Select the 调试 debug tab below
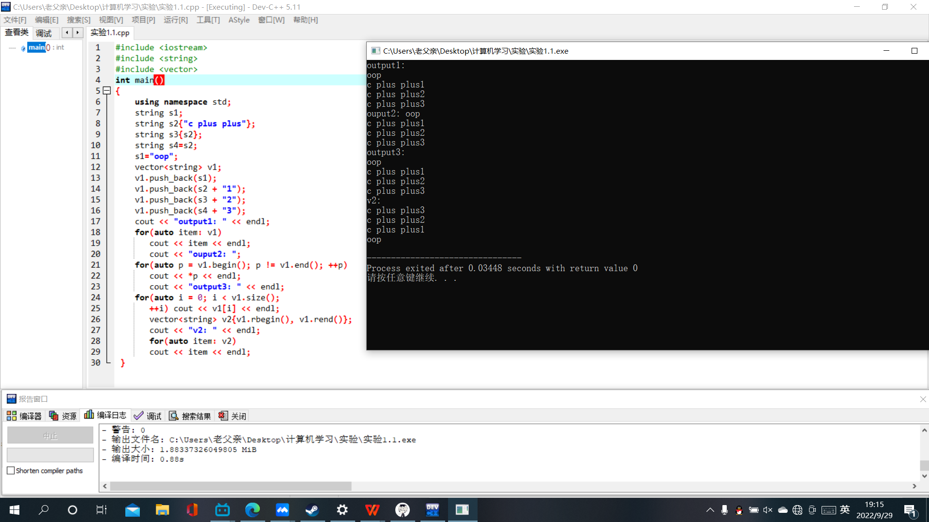 148,416
